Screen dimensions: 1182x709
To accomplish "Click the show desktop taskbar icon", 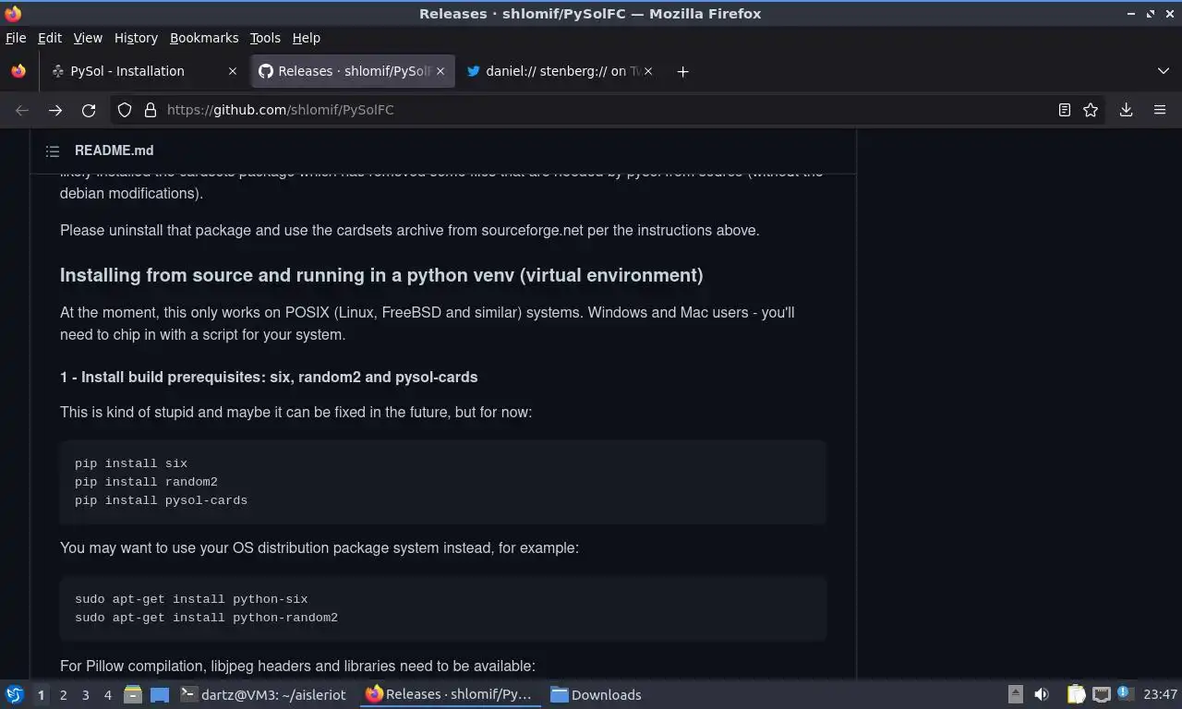I will (x=160, y=694).
